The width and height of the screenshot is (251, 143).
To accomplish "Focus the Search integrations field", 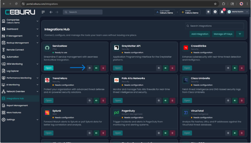I will click(x=215, y=26).
